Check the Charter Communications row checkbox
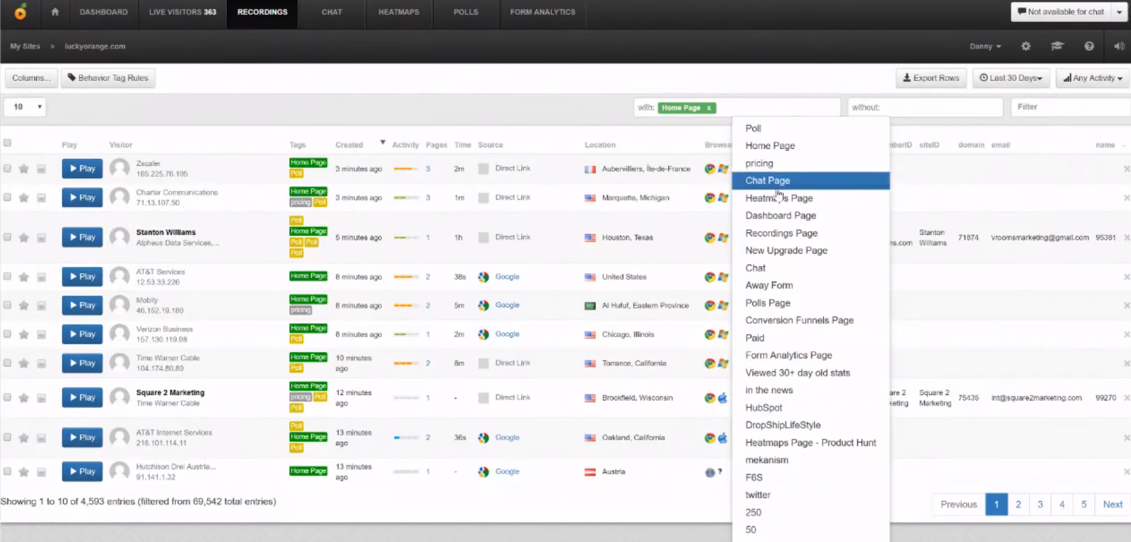Screen dimensions: 1131x542 click(x=7, y=197)
